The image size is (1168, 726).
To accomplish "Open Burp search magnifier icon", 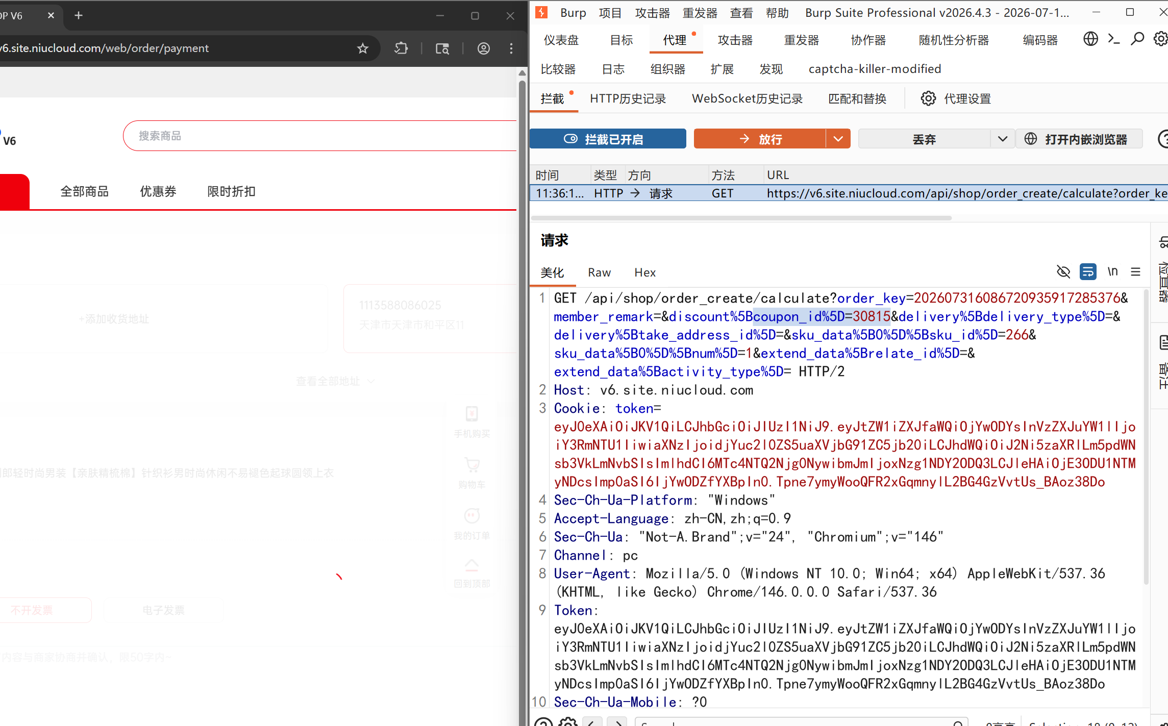I will (1137, 39).
